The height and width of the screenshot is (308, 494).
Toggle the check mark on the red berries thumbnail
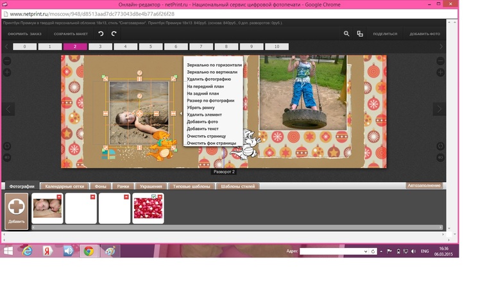tap(154, 197)
